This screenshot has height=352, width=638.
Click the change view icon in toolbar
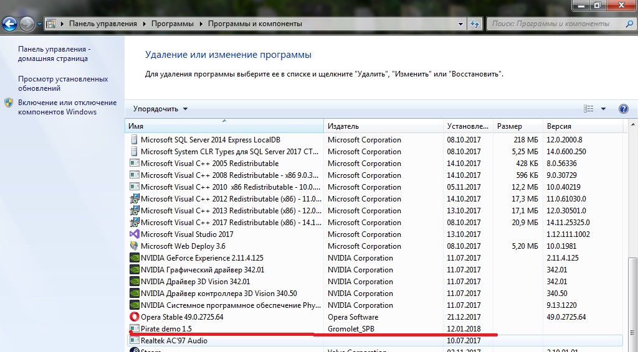pyautogui.click(x=588, y=109)
